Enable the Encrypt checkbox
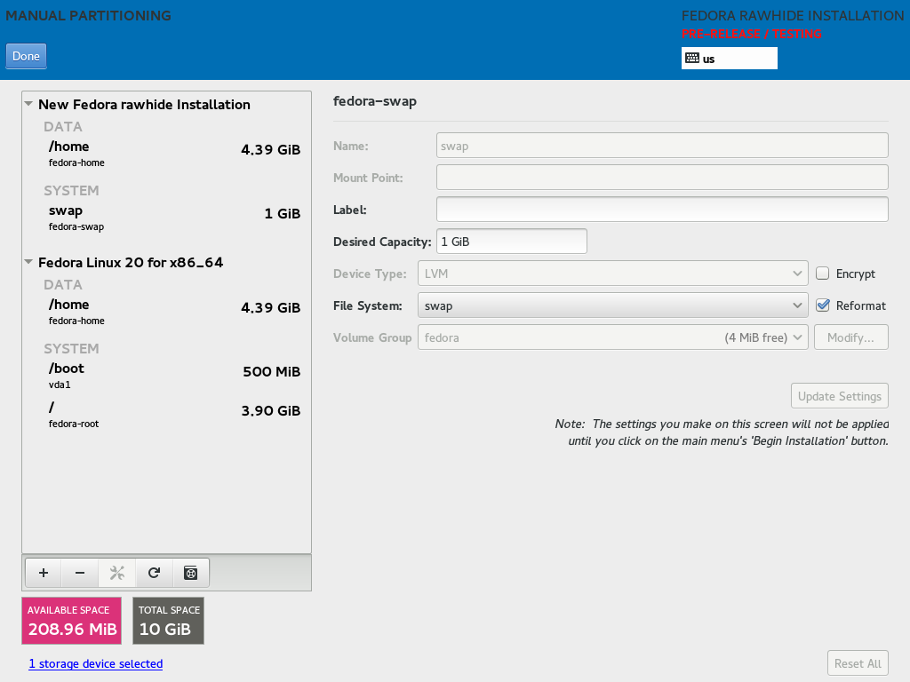Screen dimensions: 910x682 pos(822,274)
